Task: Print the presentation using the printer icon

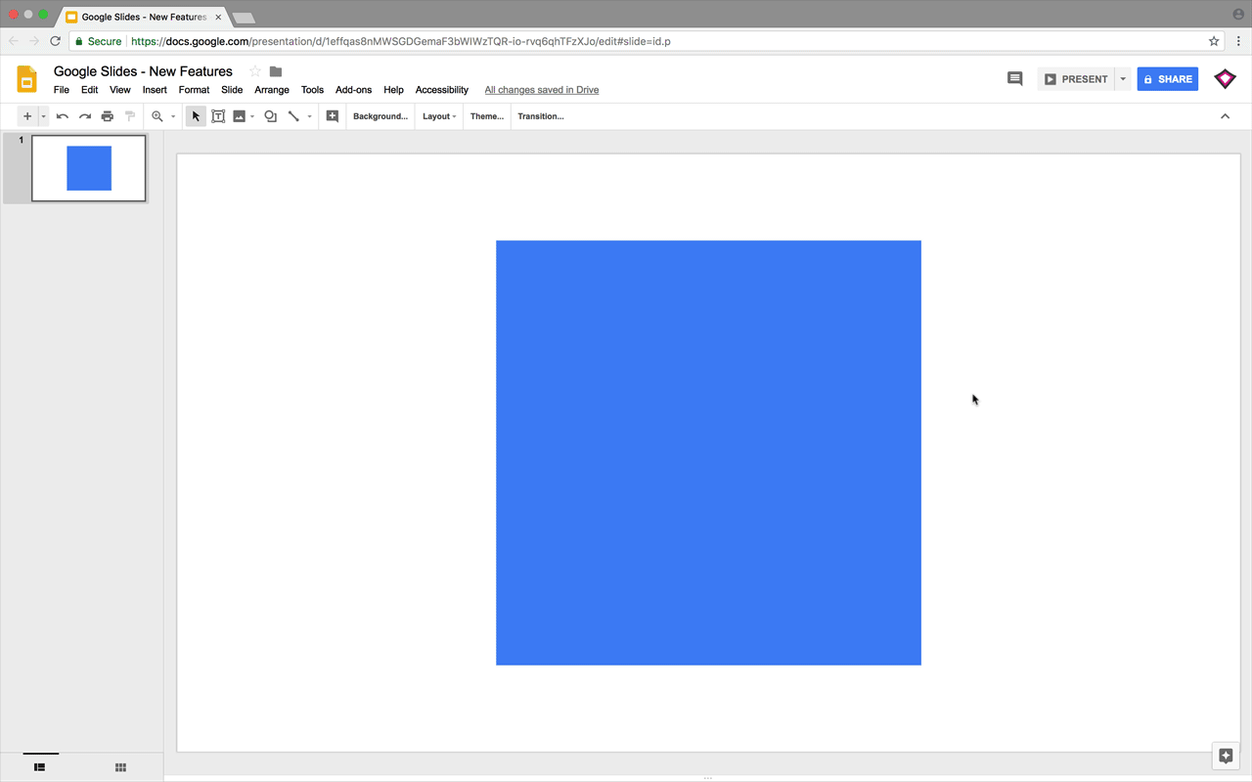Action: tap(108, 116)
